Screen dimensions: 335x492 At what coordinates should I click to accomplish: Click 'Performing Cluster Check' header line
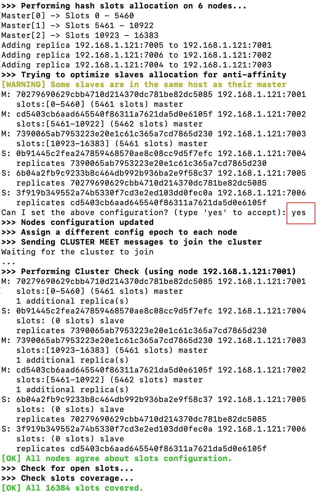pyautogui.click(x=149, y=272)
